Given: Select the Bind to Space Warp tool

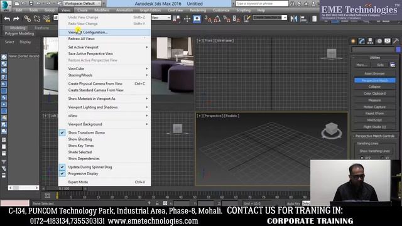Looking at the screenshot, I should pos(46,18).
